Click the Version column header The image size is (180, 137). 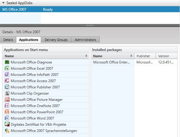click(163, 56)
